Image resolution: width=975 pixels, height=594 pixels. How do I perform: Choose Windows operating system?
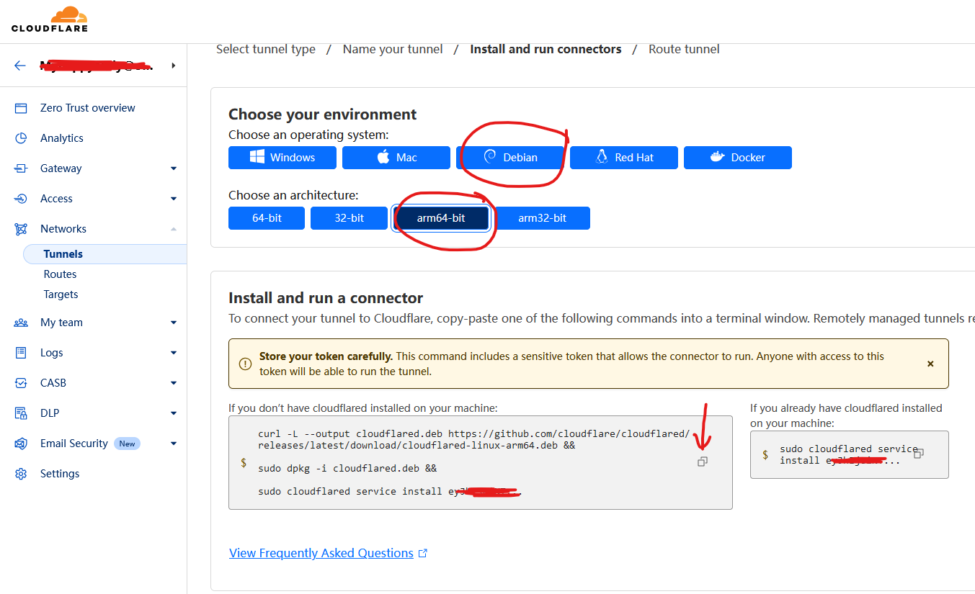pyautogui.click(x=282, y=158)
